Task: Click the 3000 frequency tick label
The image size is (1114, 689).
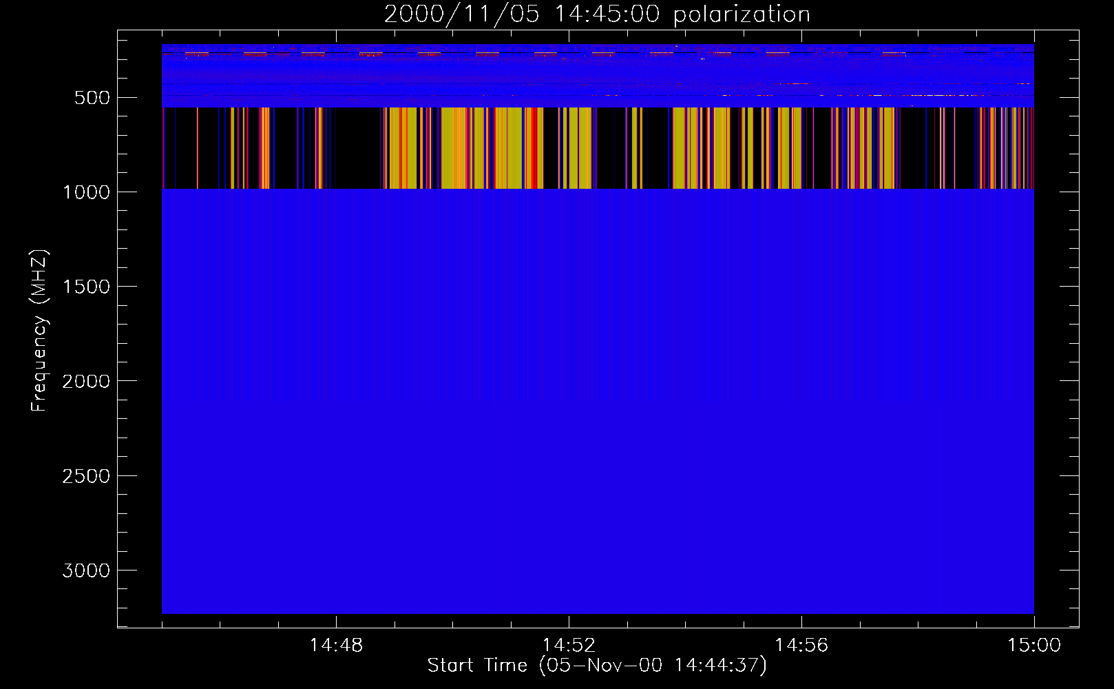Action: [86, 570]
